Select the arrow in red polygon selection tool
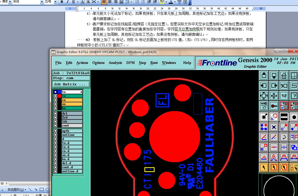The image size is (298, 196). (x=284, y=167)
